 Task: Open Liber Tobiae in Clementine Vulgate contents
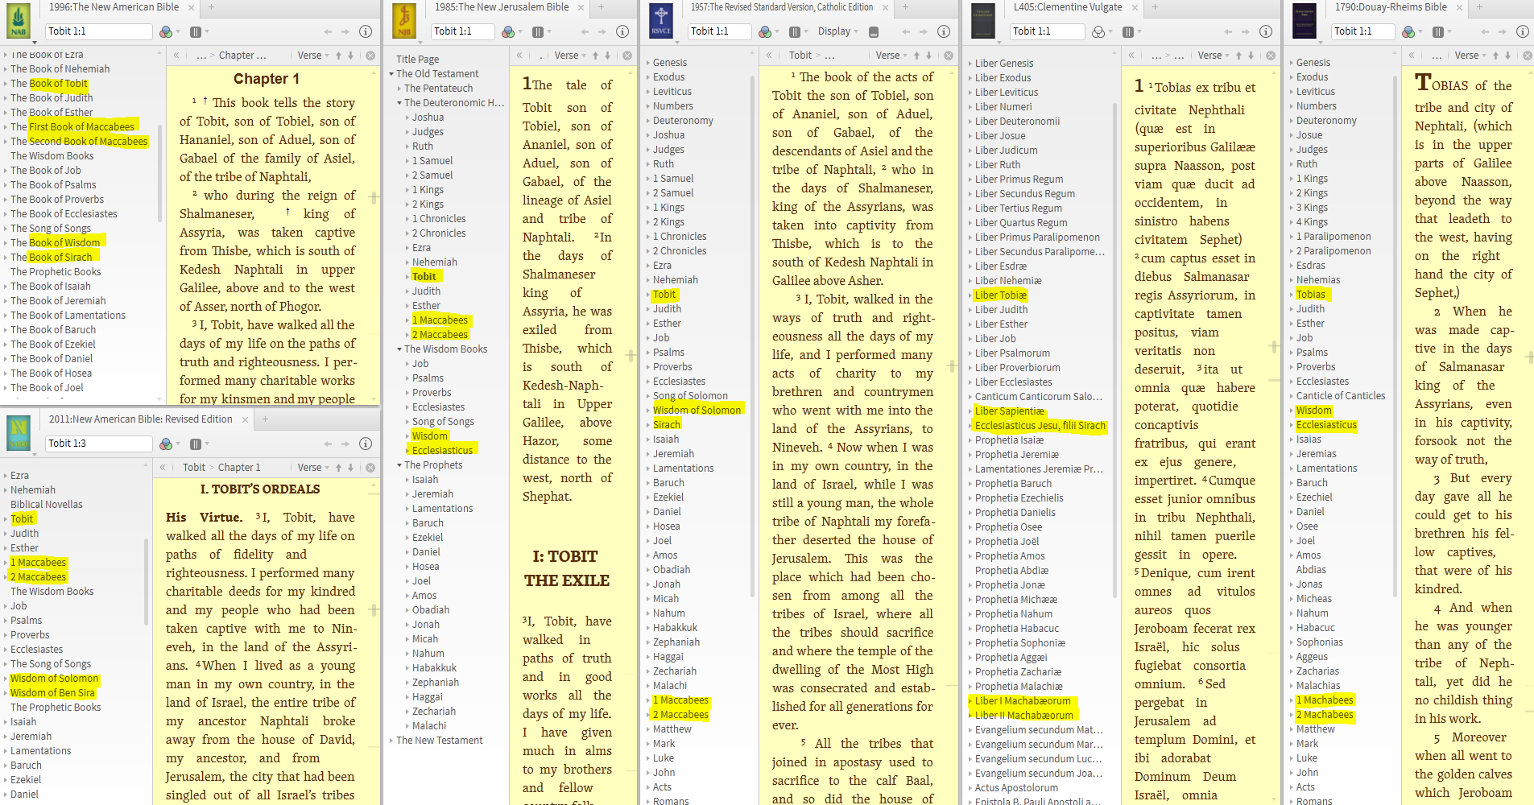1001,295
